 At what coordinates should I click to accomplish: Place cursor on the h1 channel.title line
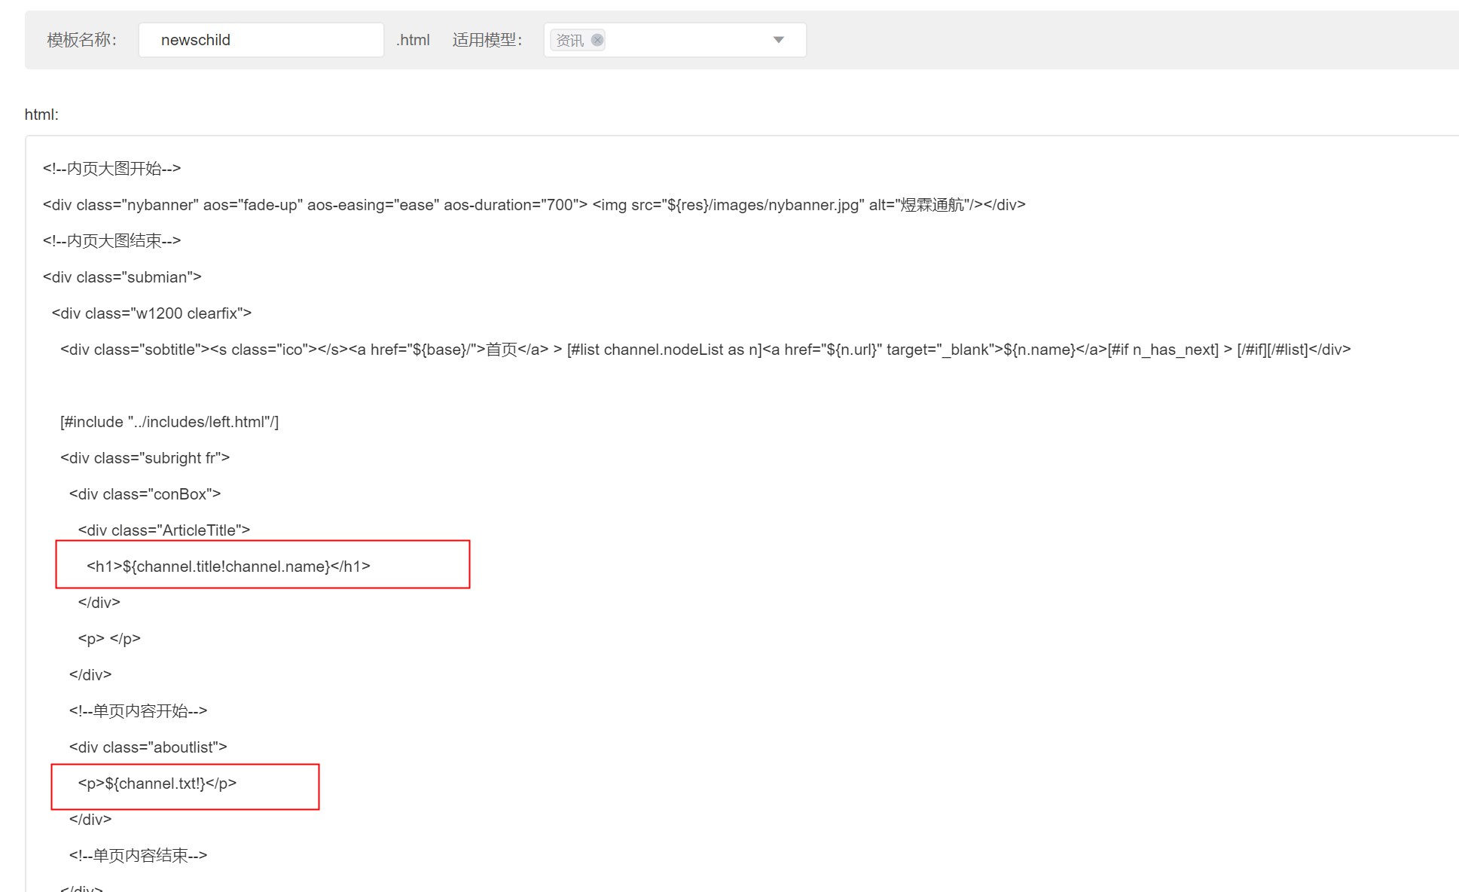point(228,567)
